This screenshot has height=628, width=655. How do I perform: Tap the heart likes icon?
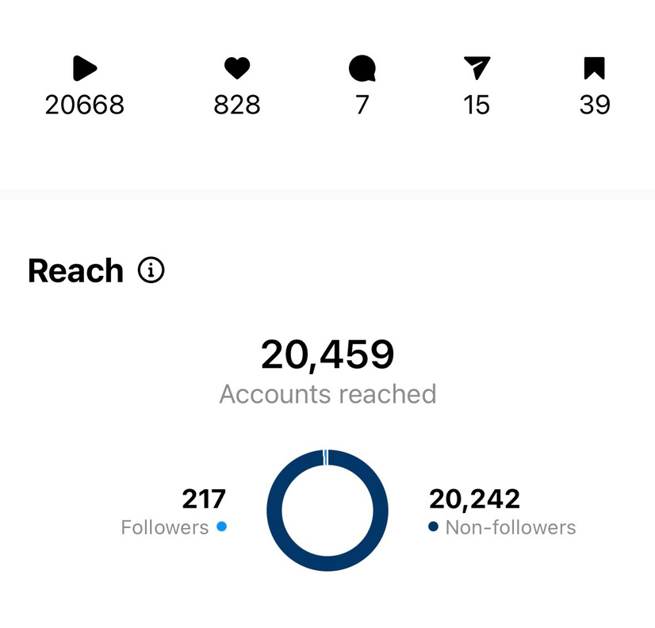237,69
